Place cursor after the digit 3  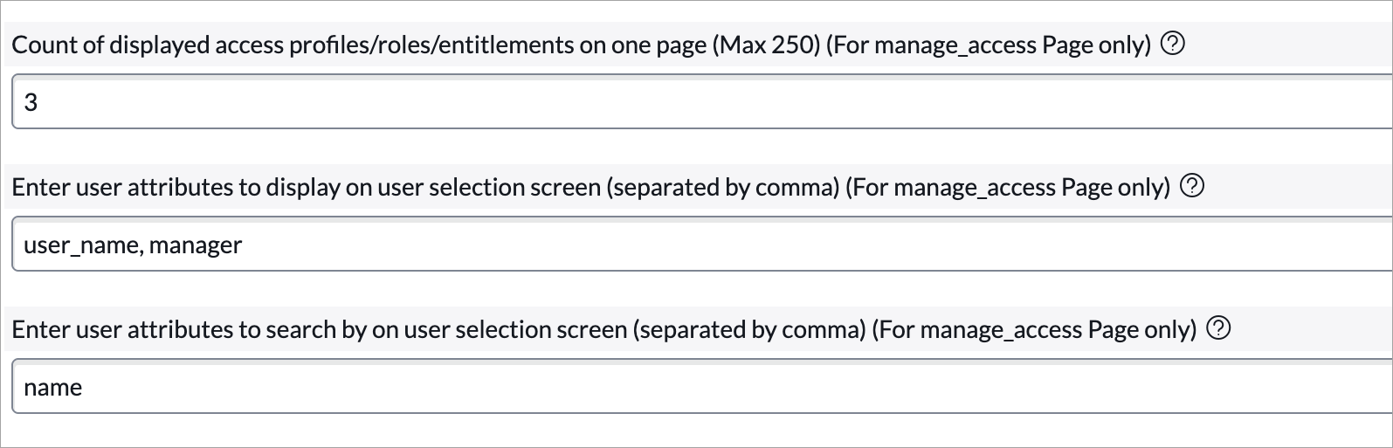(39, 103)
